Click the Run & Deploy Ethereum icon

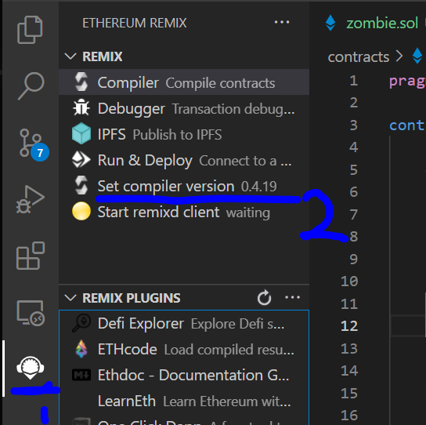pos(81,159)
